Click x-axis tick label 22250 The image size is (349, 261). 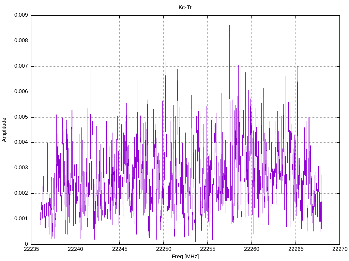(164, 249)
